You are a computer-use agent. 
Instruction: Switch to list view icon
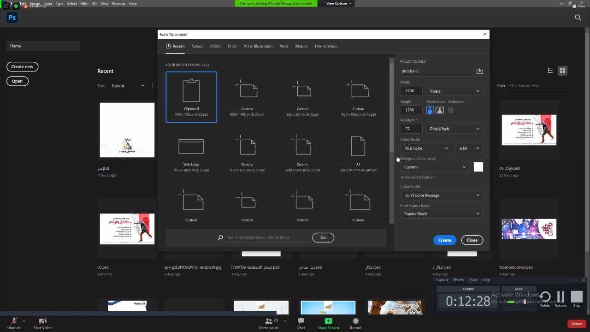click(x=550, y=71)
